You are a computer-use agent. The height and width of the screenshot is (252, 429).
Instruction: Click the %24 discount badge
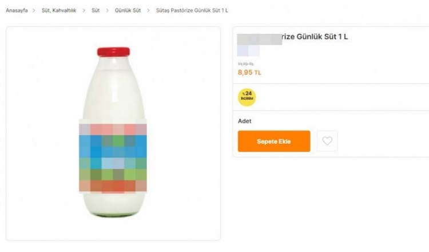[247, 97]
